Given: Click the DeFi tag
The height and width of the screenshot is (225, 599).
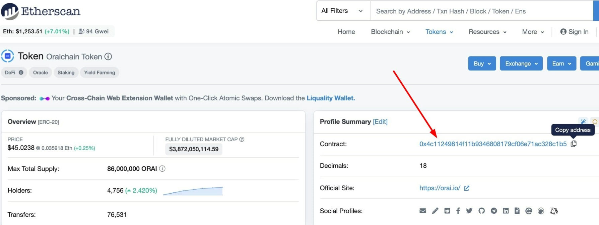Looking at the screenshot, I should (x=14, y=72).
